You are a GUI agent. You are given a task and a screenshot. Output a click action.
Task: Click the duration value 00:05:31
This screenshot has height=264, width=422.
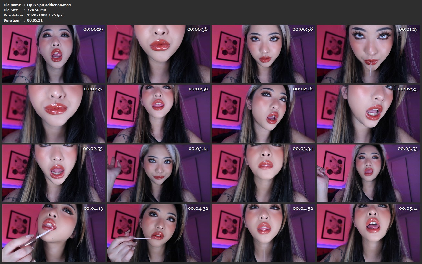click(35, 20)
